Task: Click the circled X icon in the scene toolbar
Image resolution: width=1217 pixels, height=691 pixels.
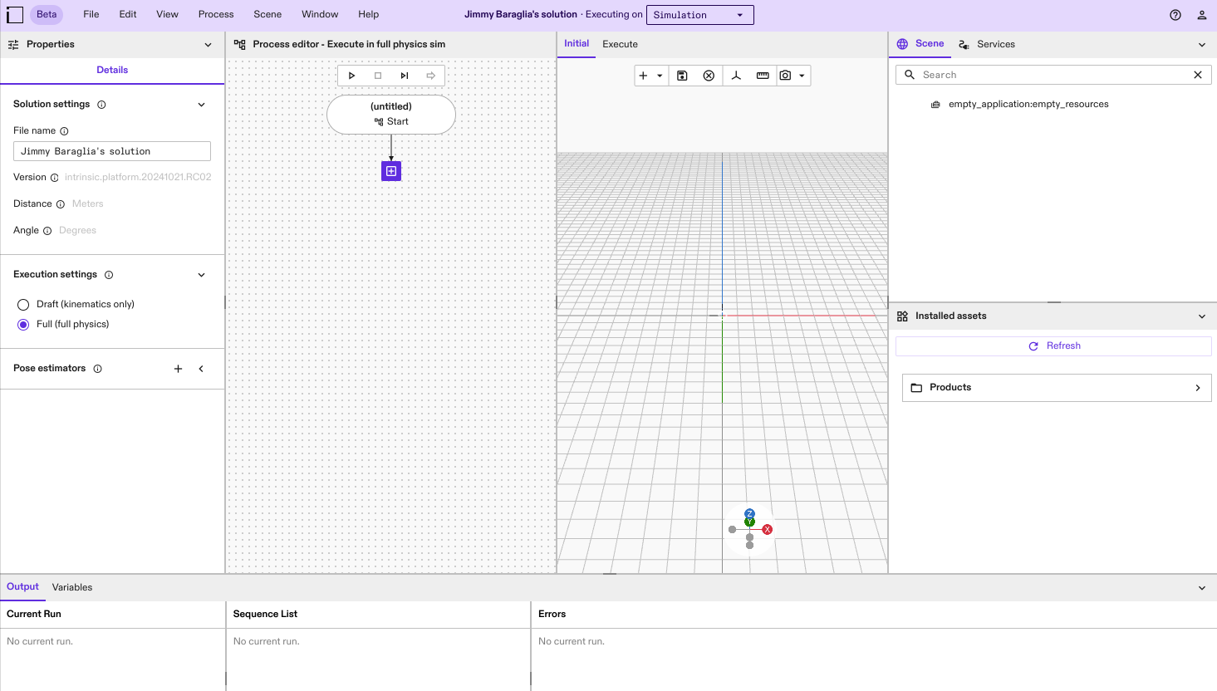Action: click(x=709, y=76)
